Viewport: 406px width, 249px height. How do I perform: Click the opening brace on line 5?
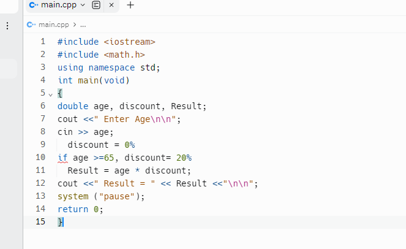coord(60,93)
